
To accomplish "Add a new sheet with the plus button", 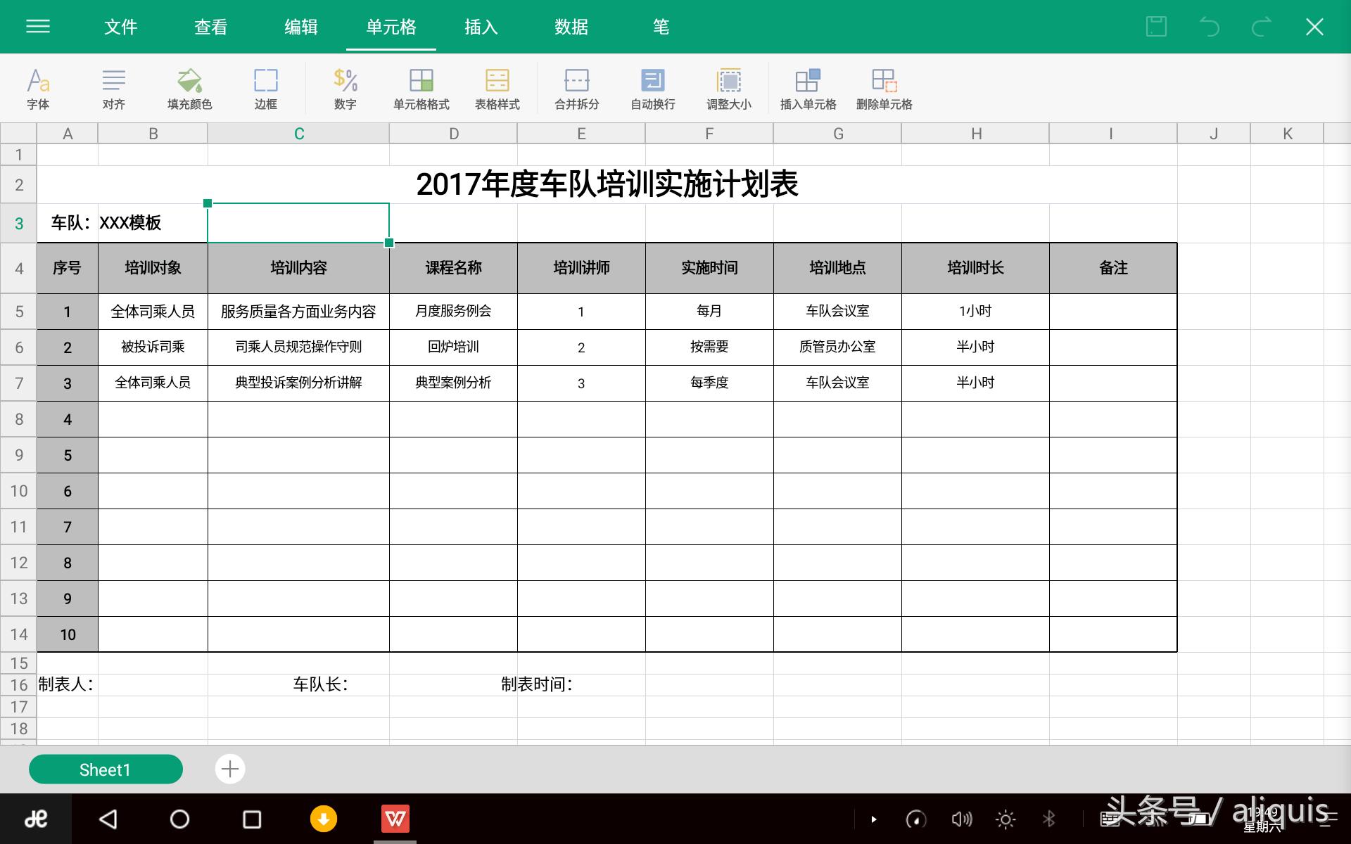I will pos(229,769).
